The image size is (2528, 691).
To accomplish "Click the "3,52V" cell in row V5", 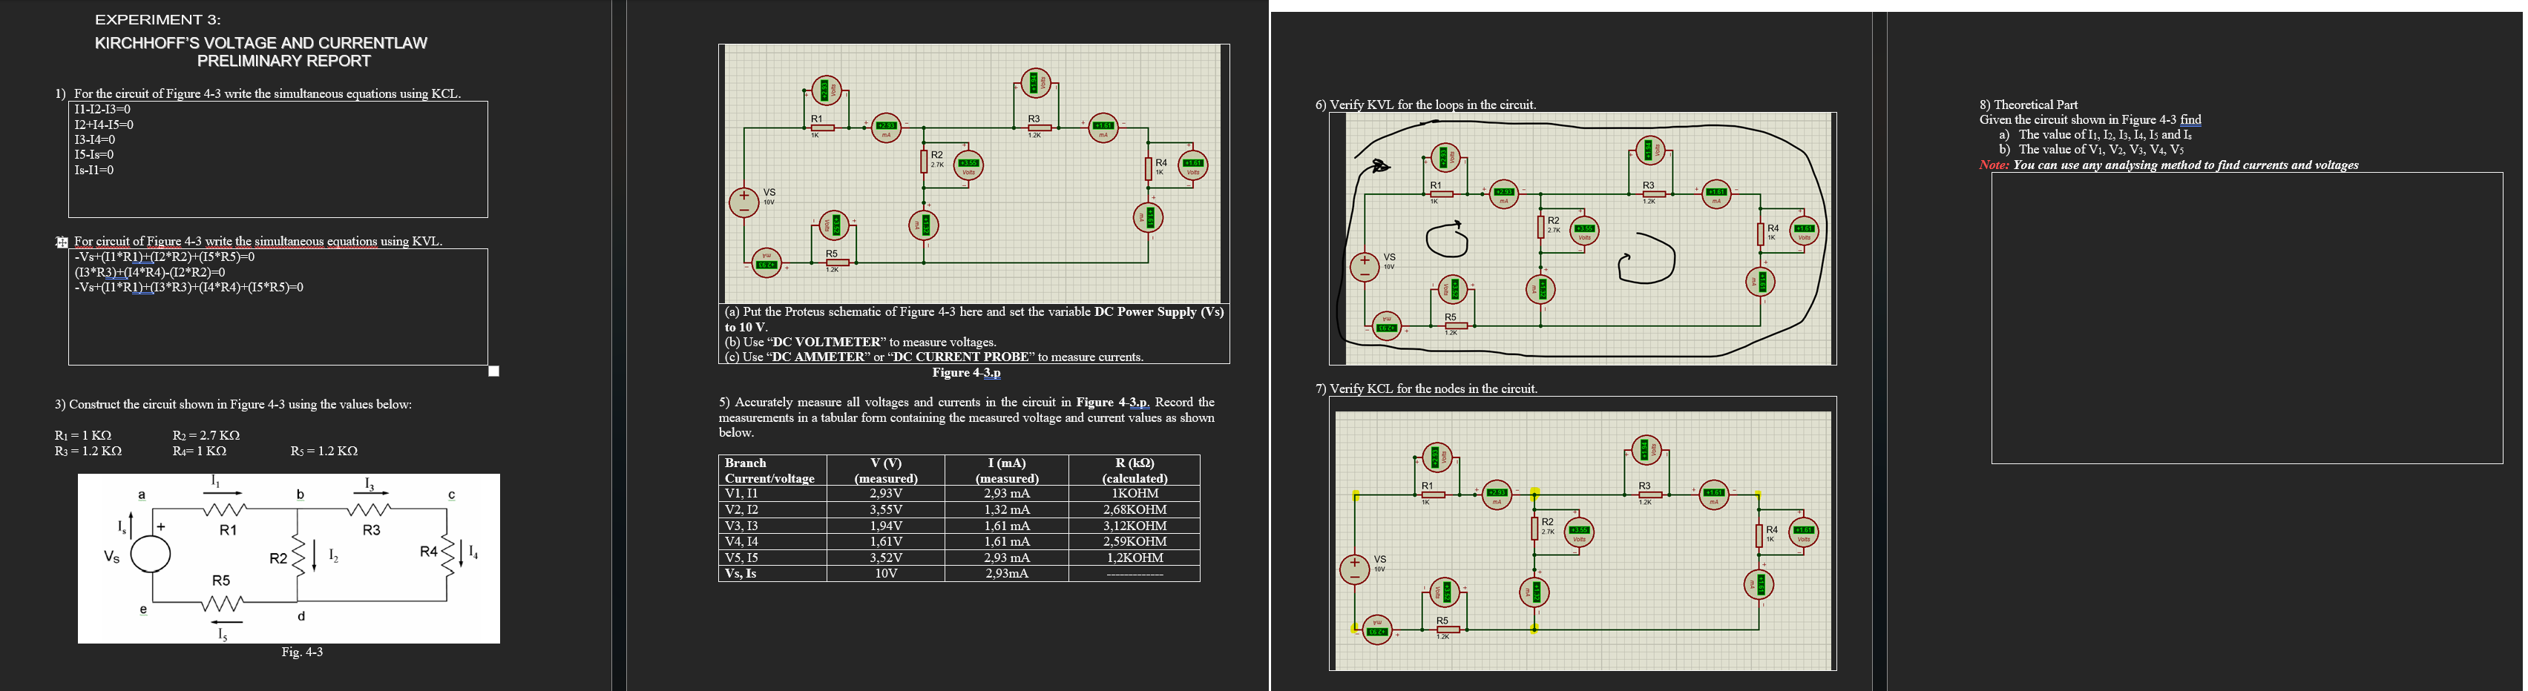I will tap(886, 558).
